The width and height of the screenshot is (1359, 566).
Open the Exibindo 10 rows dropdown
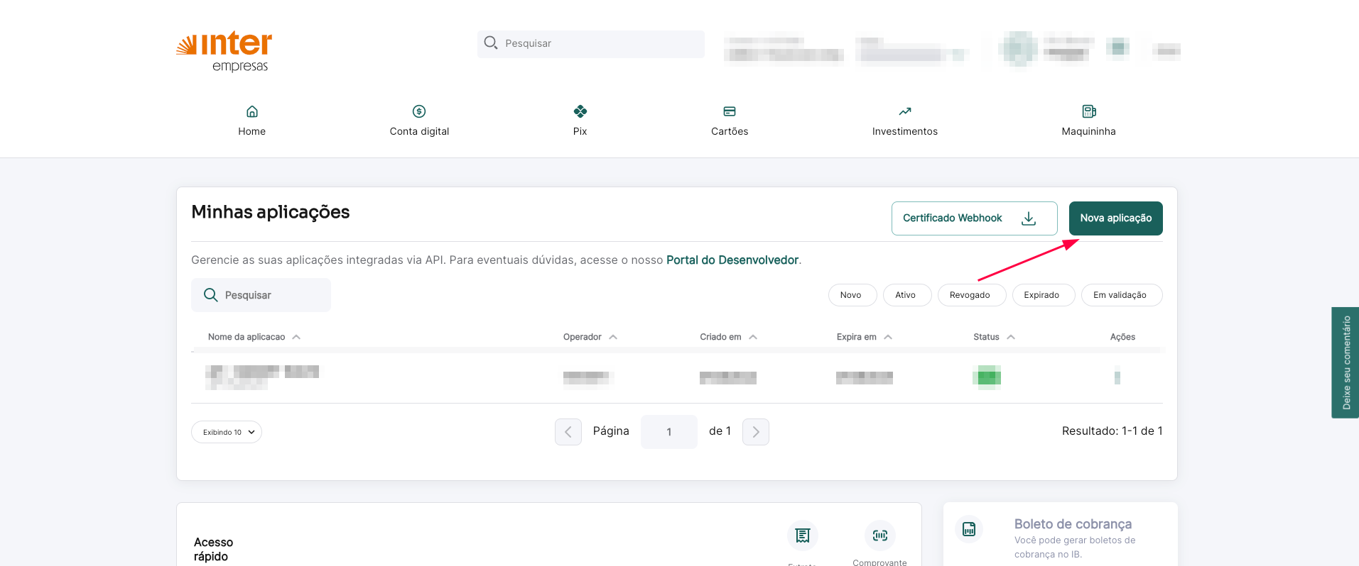(227, 432)
